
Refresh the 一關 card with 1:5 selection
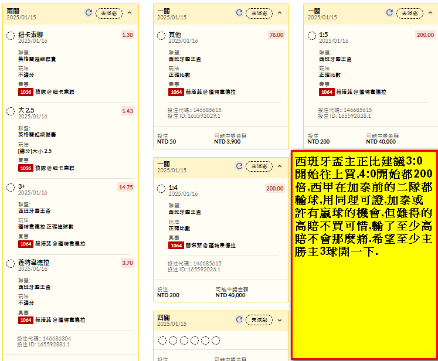(x=389, y=12)
